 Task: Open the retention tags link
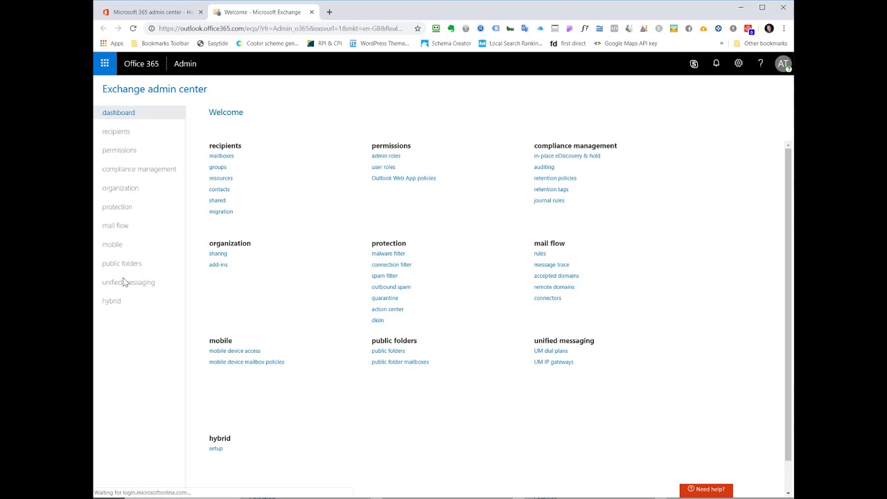(x=551, y=189)
